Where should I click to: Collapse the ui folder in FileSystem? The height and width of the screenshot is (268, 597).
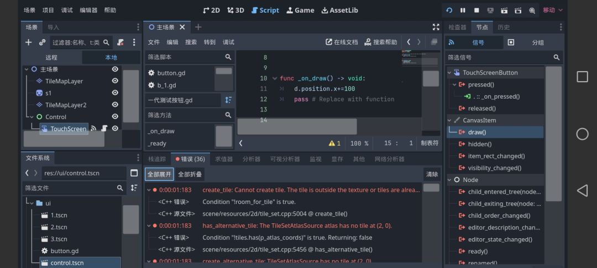coord(32,203)
